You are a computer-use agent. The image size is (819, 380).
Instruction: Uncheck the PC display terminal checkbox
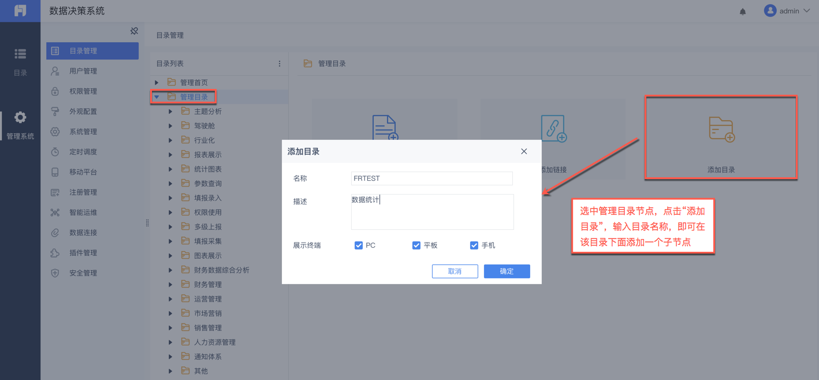point(359,245)
